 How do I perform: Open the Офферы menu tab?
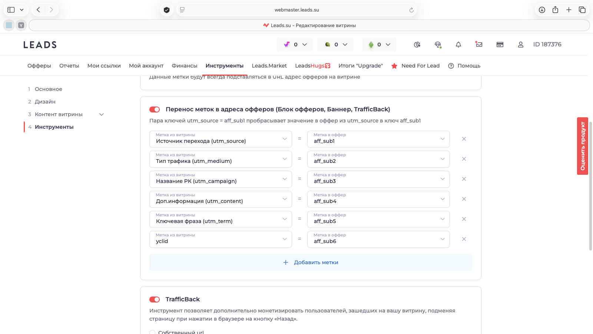coord(39,66)
